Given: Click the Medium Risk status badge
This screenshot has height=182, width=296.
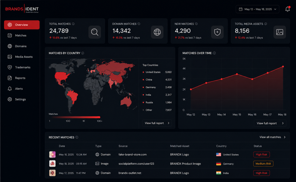Looking at the screenshot, I should (x=263, y=164).
